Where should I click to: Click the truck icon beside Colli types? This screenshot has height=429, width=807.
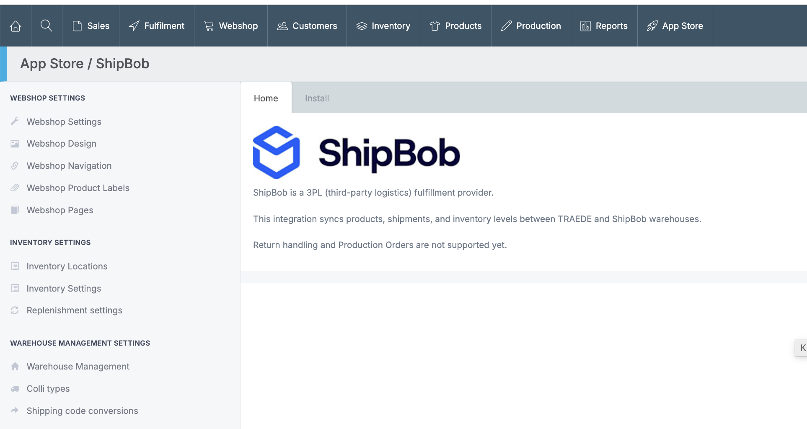click(x=15, y=389)
